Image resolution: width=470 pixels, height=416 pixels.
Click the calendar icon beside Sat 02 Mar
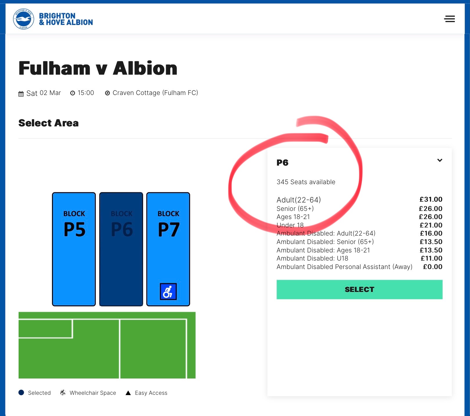(21, 94)
